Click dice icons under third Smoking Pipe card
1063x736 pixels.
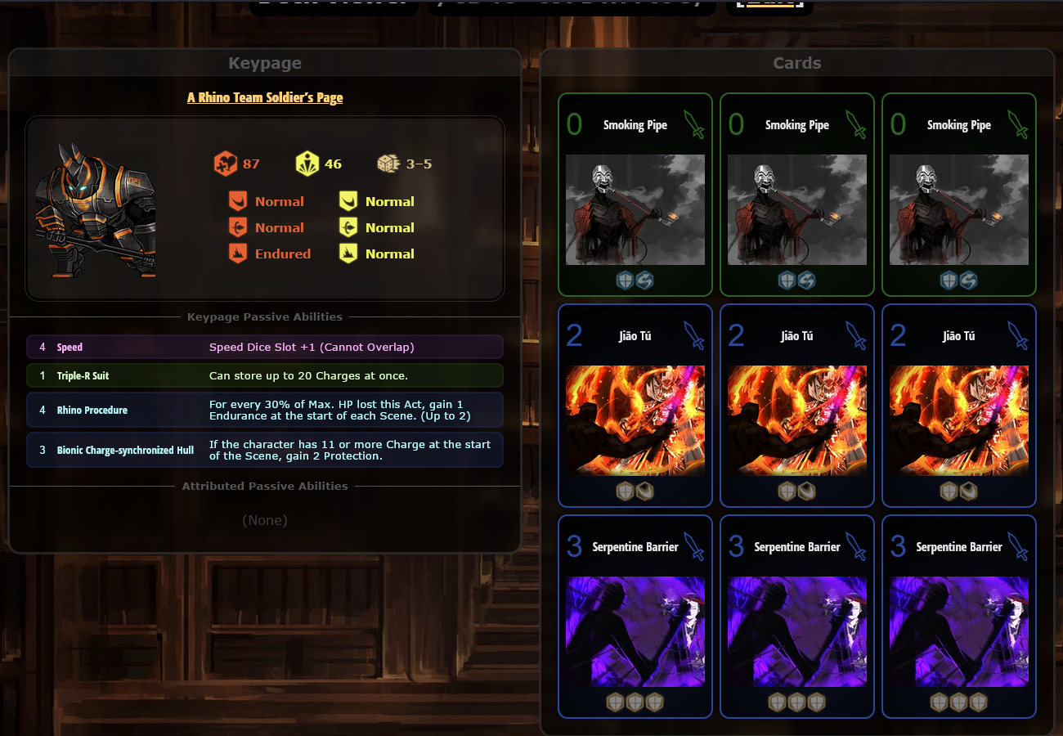[959, 280]
